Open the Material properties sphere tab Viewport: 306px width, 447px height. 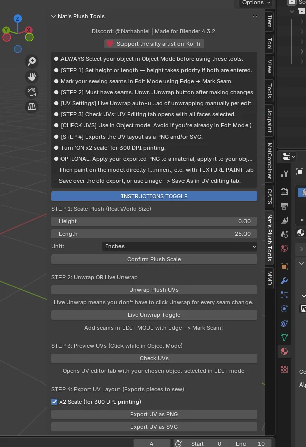click(284, 351)
